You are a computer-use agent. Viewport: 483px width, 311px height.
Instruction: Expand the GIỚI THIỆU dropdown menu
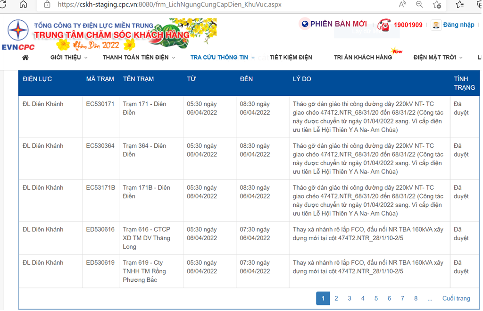coord(69,58)
